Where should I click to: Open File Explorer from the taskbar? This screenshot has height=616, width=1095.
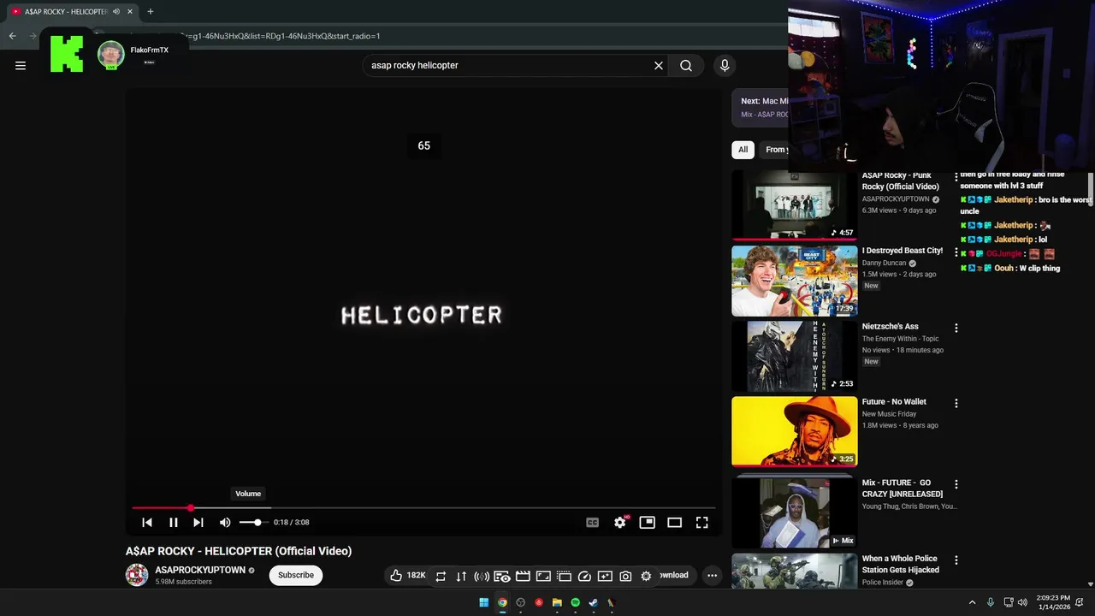click(557, 602)
